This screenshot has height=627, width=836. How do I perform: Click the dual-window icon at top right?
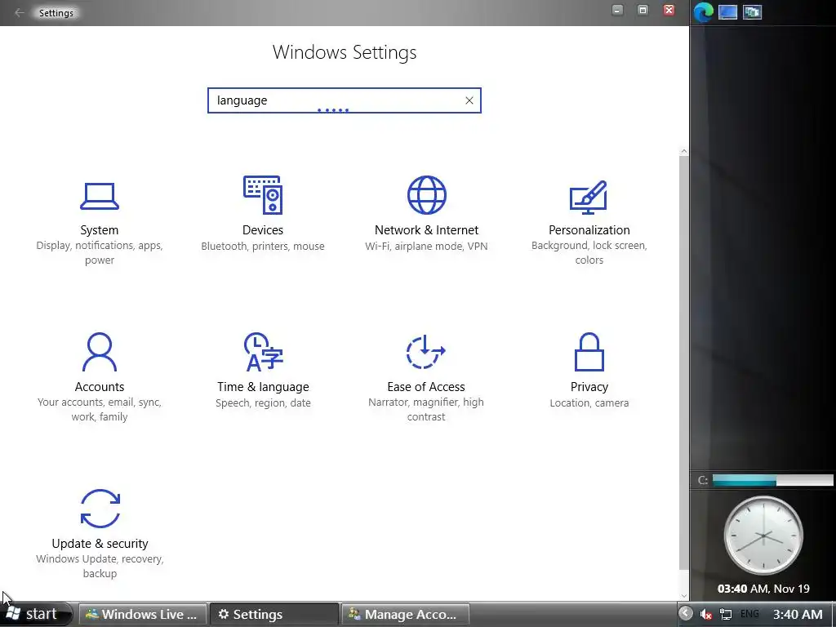(x=752, y=11)
